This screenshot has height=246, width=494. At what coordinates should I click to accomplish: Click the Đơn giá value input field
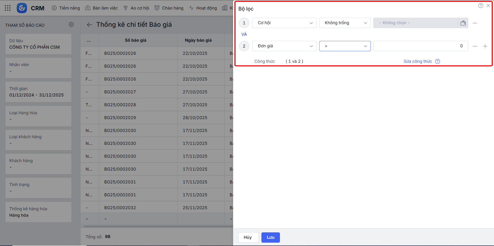click(420, 46)
